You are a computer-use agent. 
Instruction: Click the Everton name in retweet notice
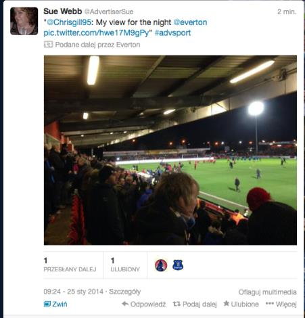point(128,45)
